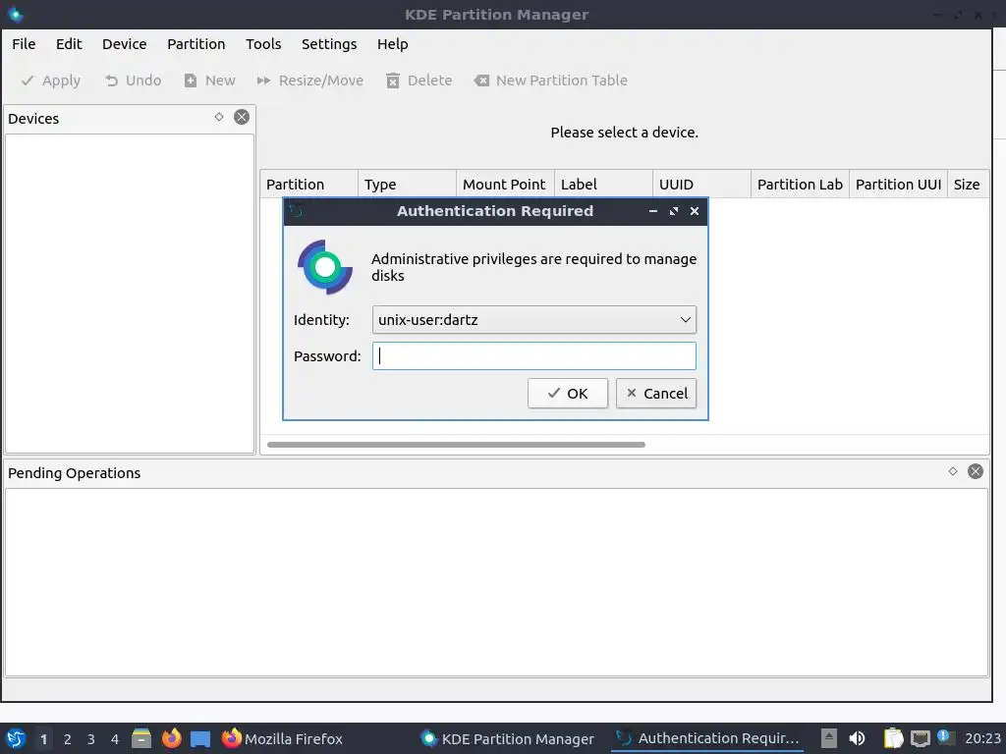Open the network connection tray icon
This screenshot has height=754, width=1006.
(x=920, y=738)
